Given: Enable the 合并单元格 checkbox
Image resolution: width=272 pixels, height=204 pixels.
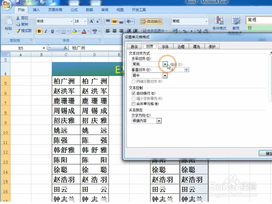Looking at the screenshot, I should point(134,104).
